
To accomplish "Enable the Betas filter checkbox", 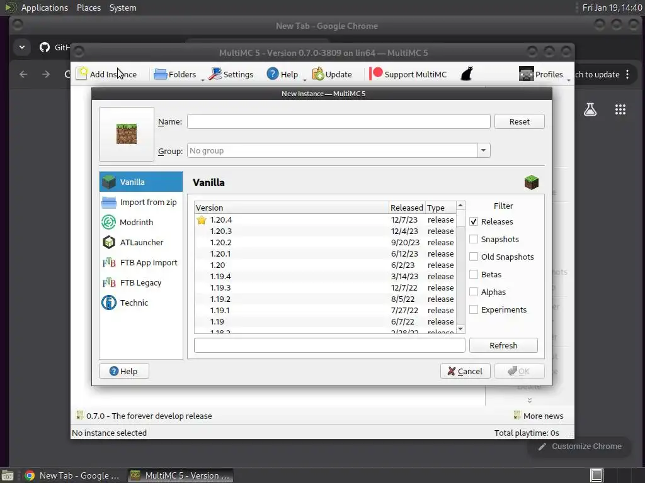I will 474,274.
